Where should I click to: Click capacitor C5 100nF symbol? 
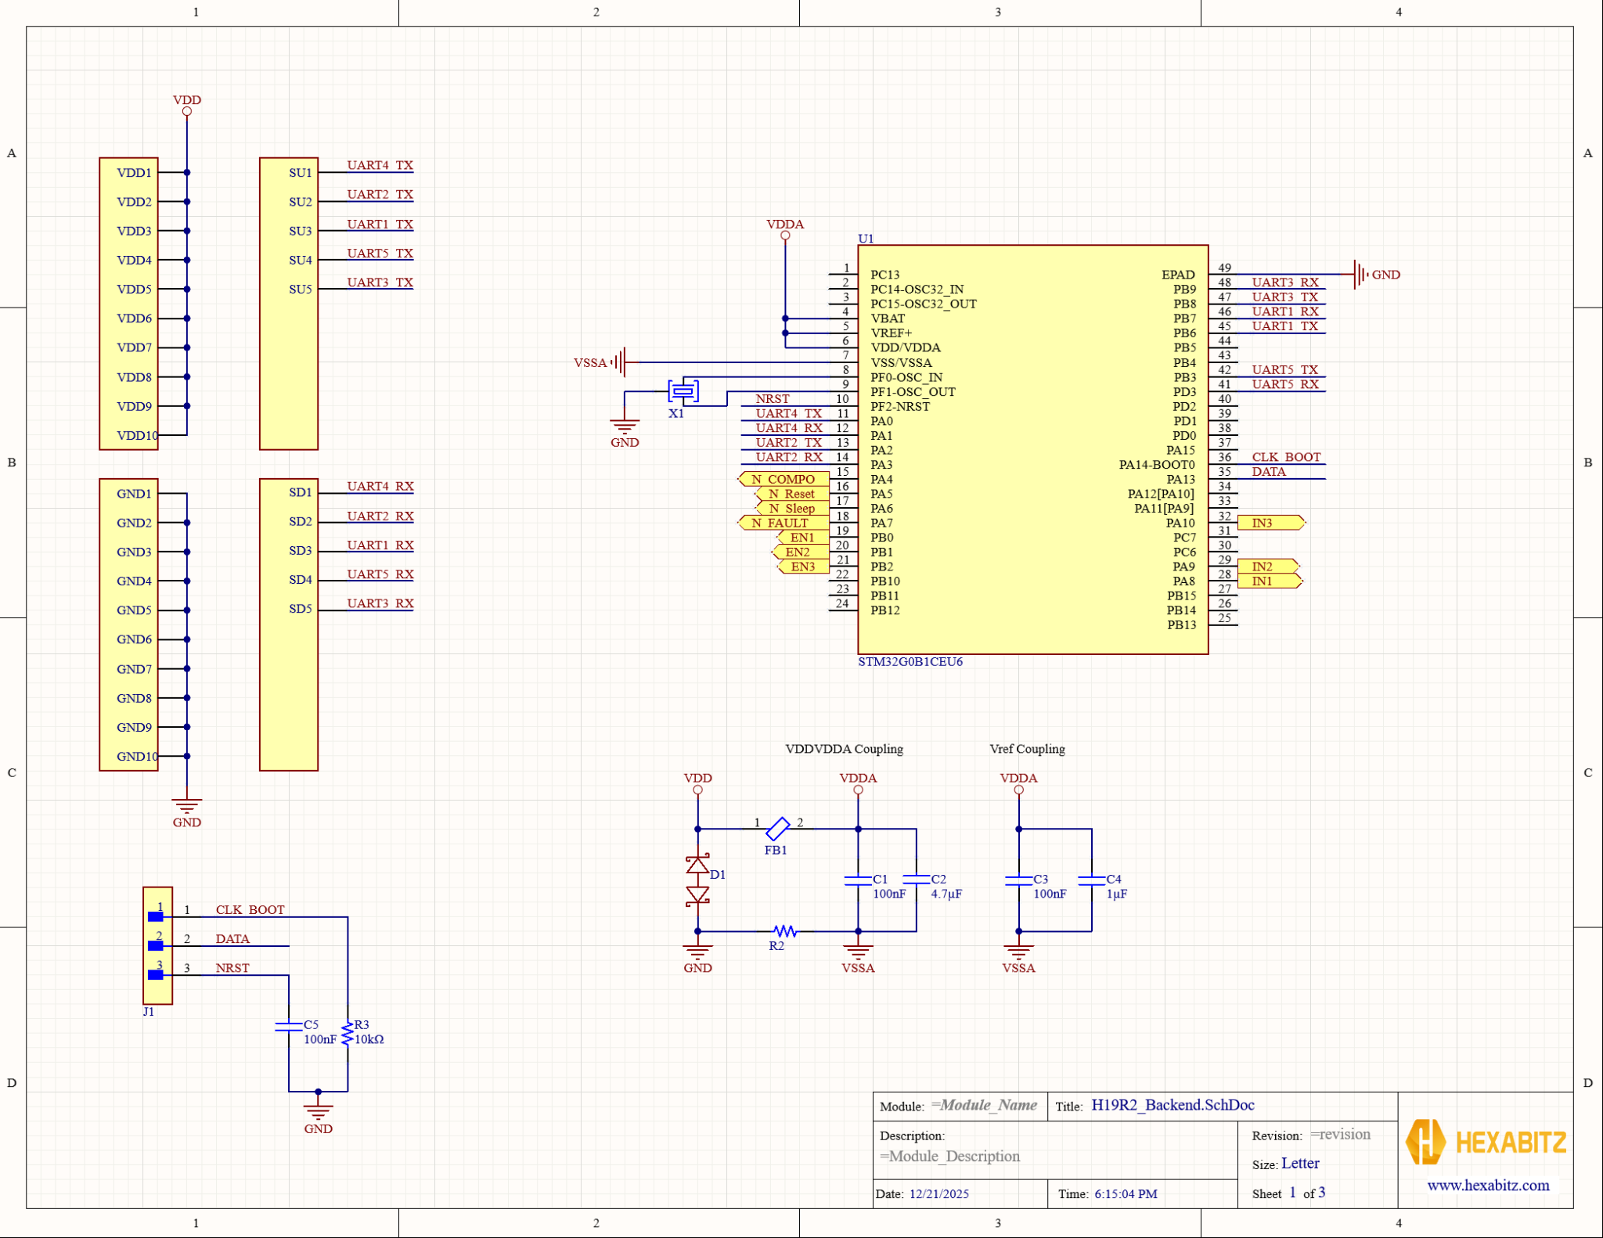[290, 1027]
